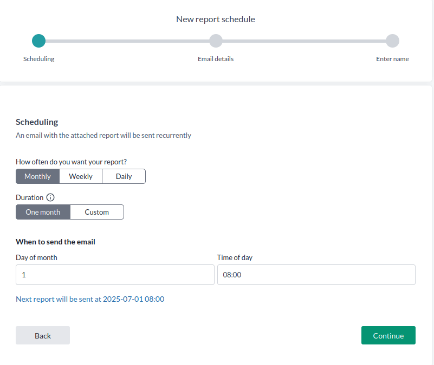Click the green Continue button
This screenshot has height=365, width=434.
388,335
